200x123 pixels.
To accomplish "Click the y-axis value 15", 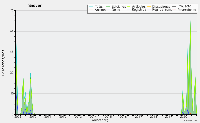I will click(12, 93).
